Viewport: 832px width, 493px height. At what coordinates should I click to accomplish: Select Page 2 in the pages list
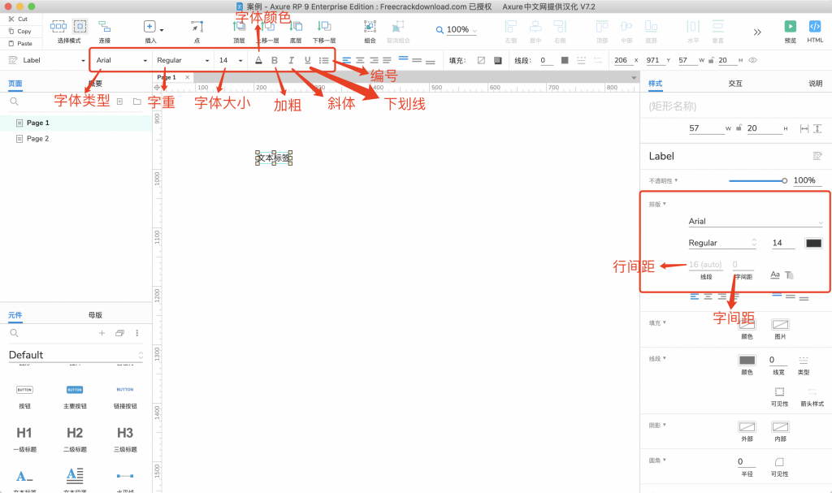[x=37, y=139]
